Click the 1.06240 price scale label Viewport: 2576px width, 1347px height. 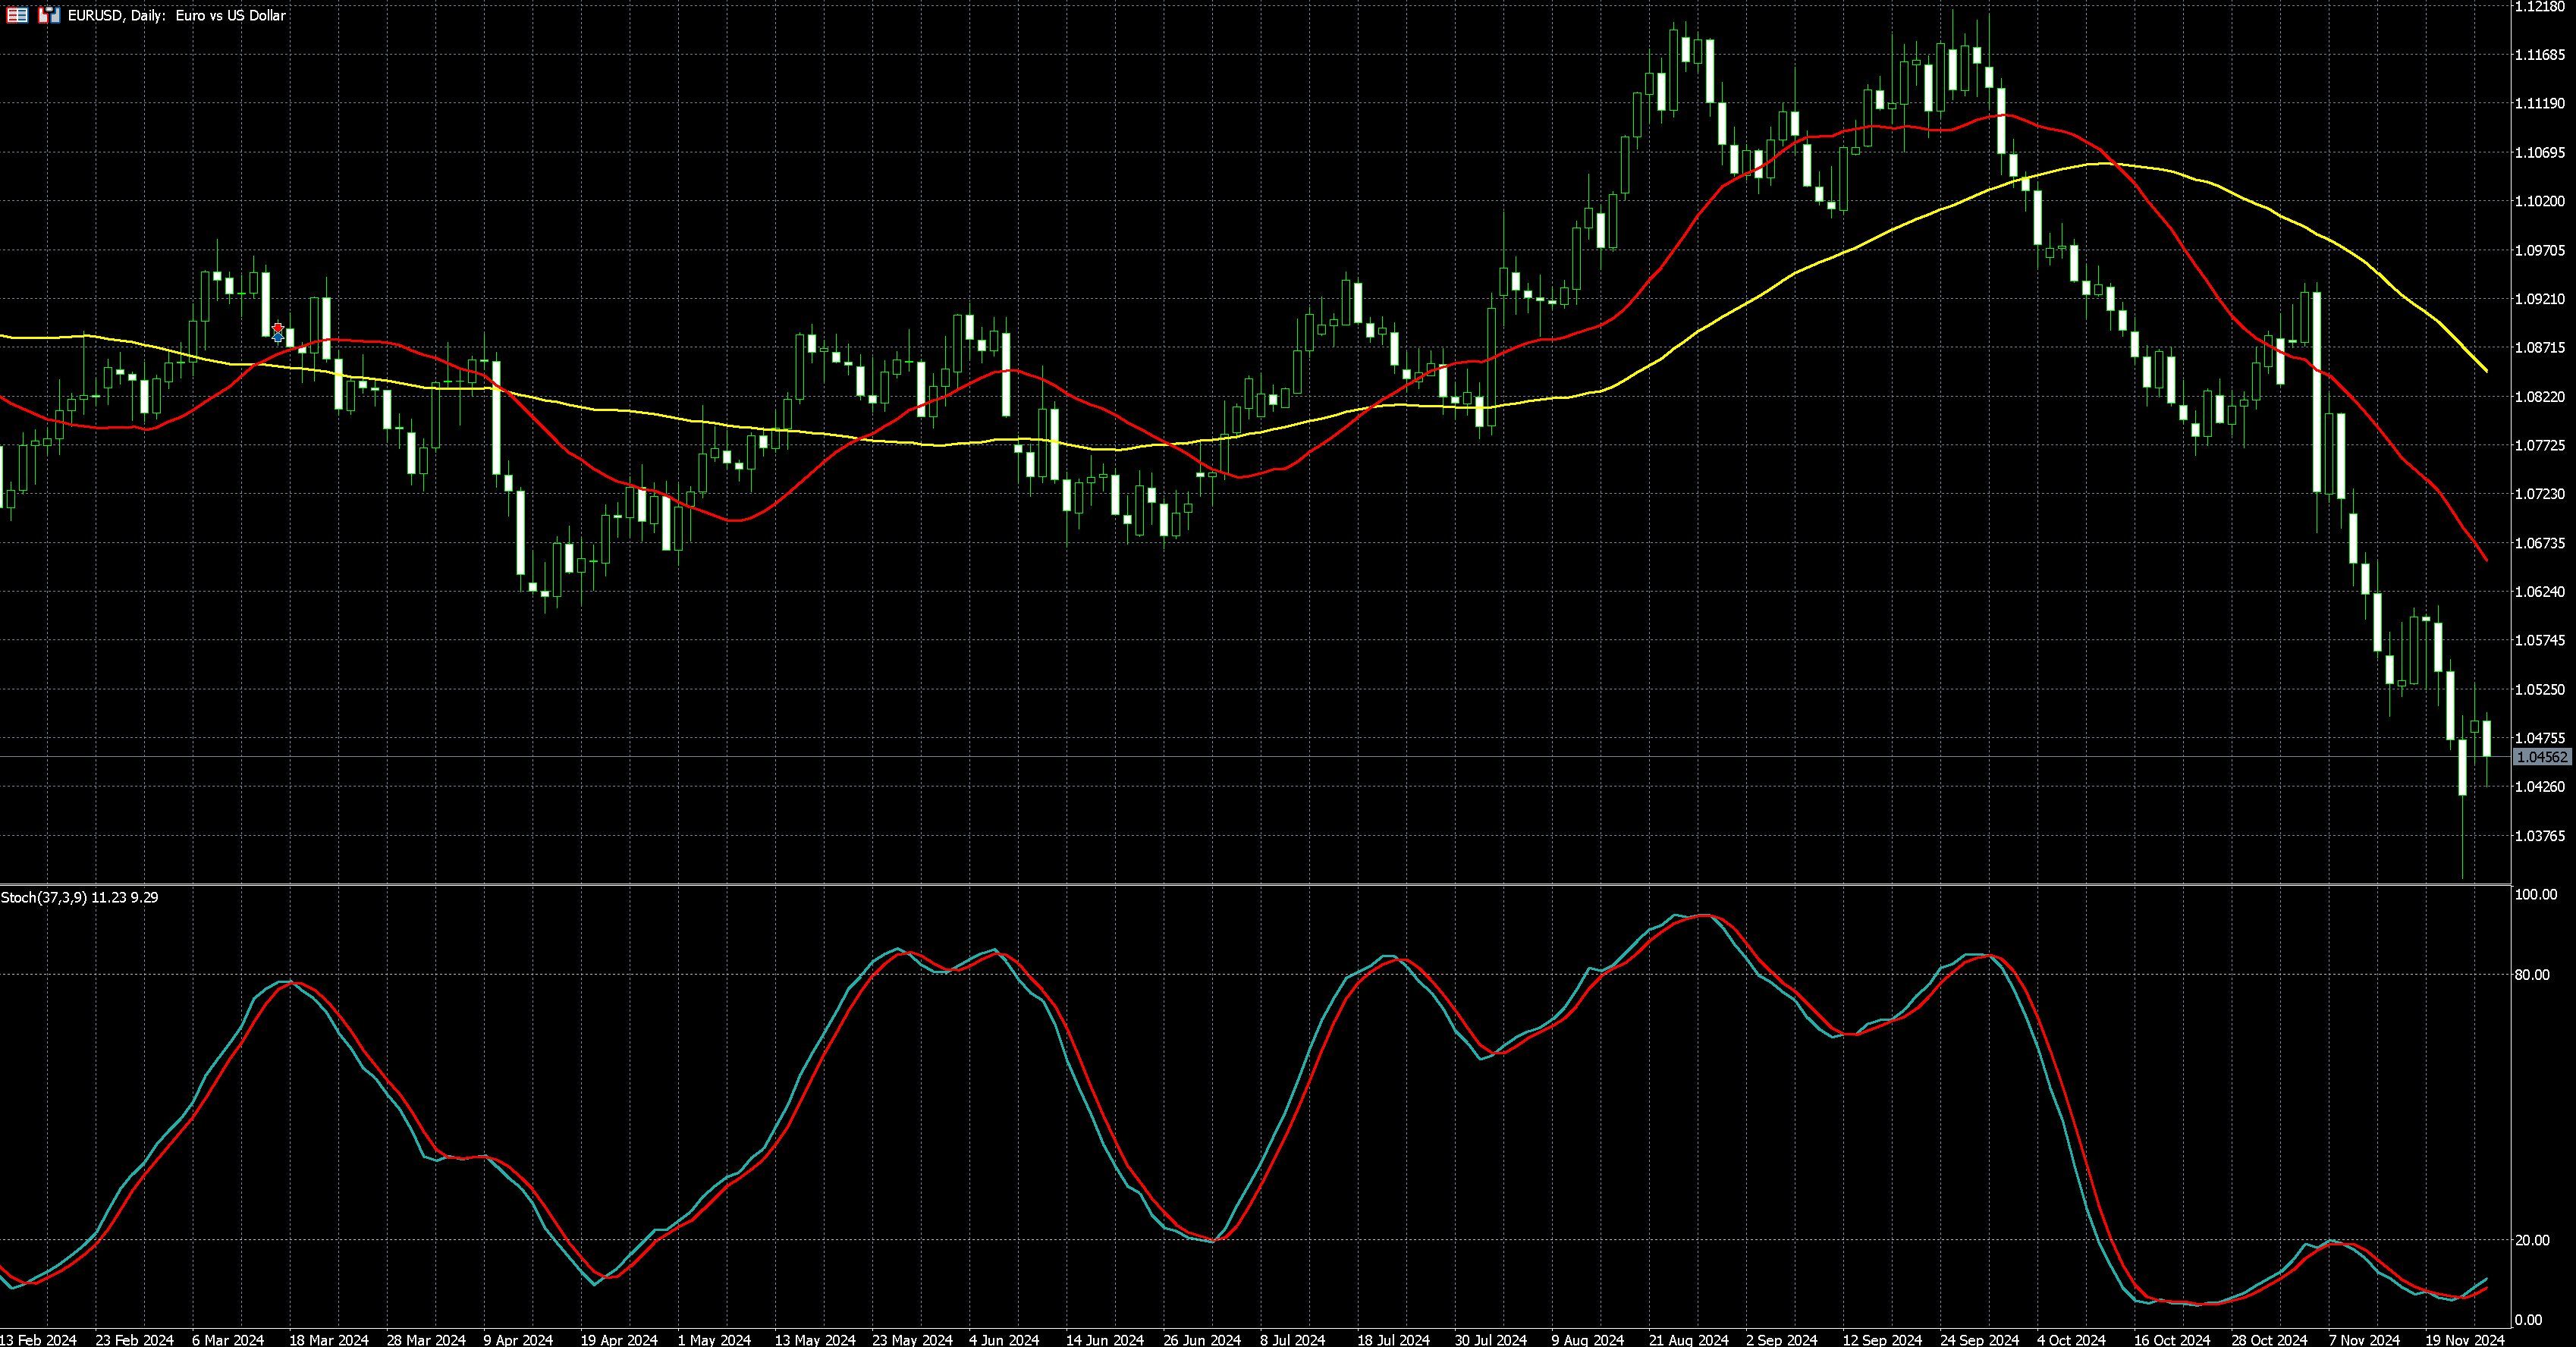(x=2539, y=592)
